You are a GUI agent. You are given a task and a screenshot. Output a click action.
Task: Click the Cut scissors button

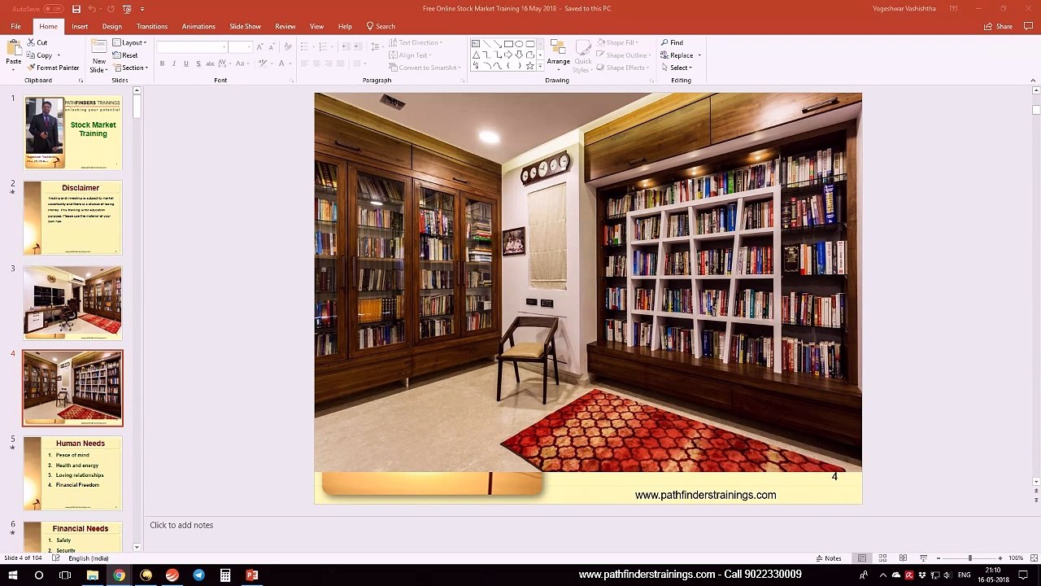[x=37, y=42]
